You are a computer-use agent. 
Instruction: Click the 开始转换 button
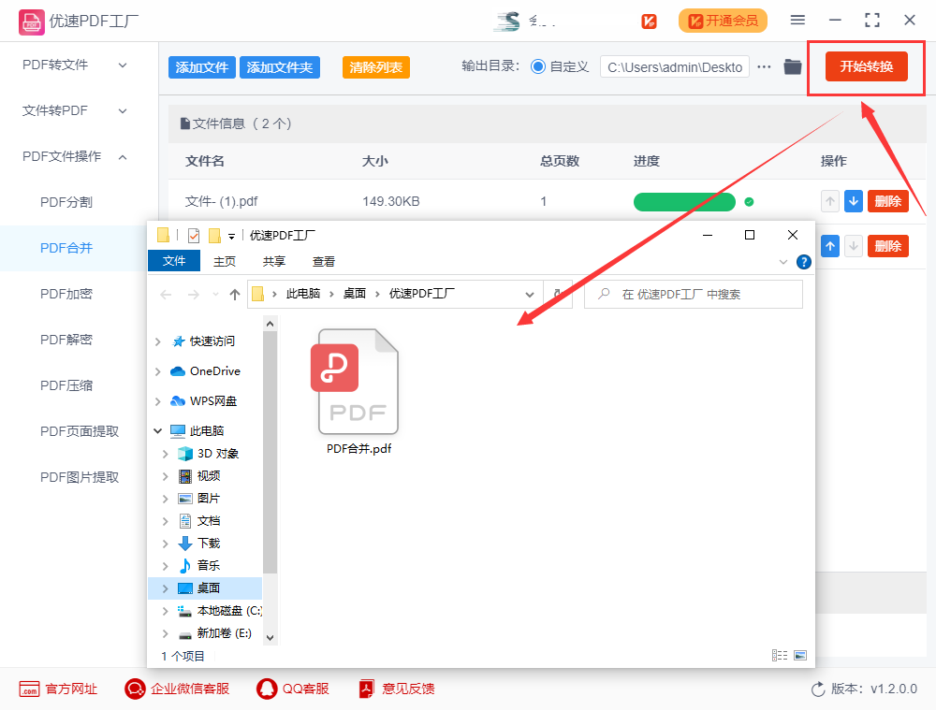coord(867,66)
